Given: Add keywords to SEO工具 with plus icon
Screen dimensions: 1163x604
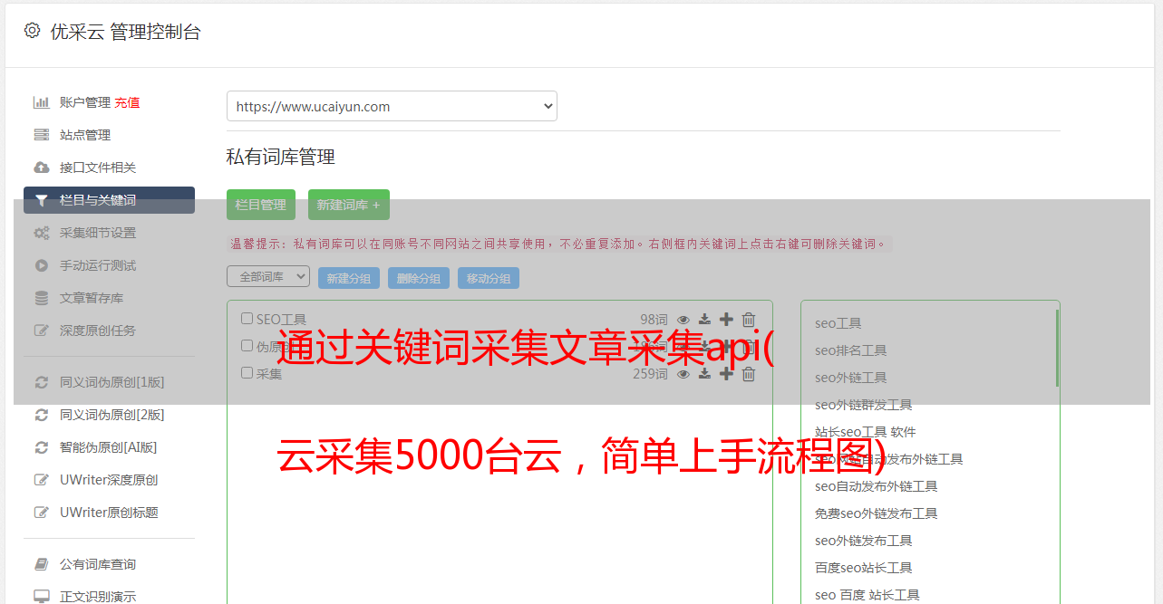Looking at the screenshot, I should (726, 320).
